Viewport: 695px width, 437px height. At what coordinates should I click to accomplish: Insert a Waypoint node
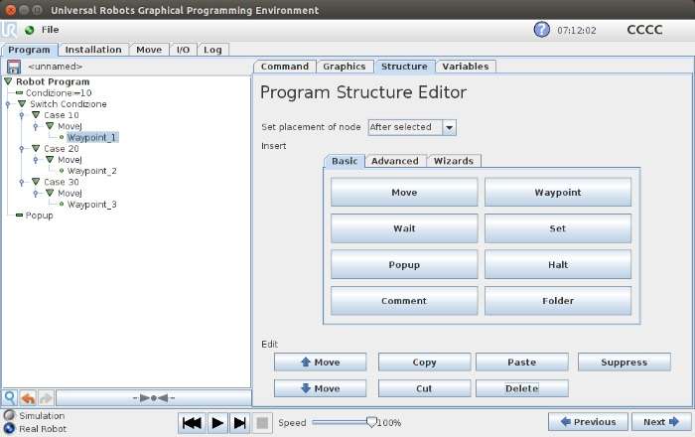click(x=558, y=193)
